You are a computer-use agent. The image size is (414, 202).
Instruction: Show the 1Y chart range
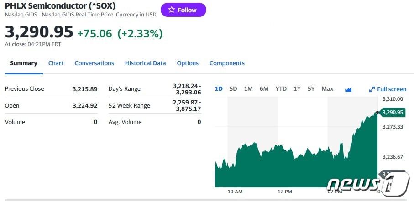click(x=297, y=89)
